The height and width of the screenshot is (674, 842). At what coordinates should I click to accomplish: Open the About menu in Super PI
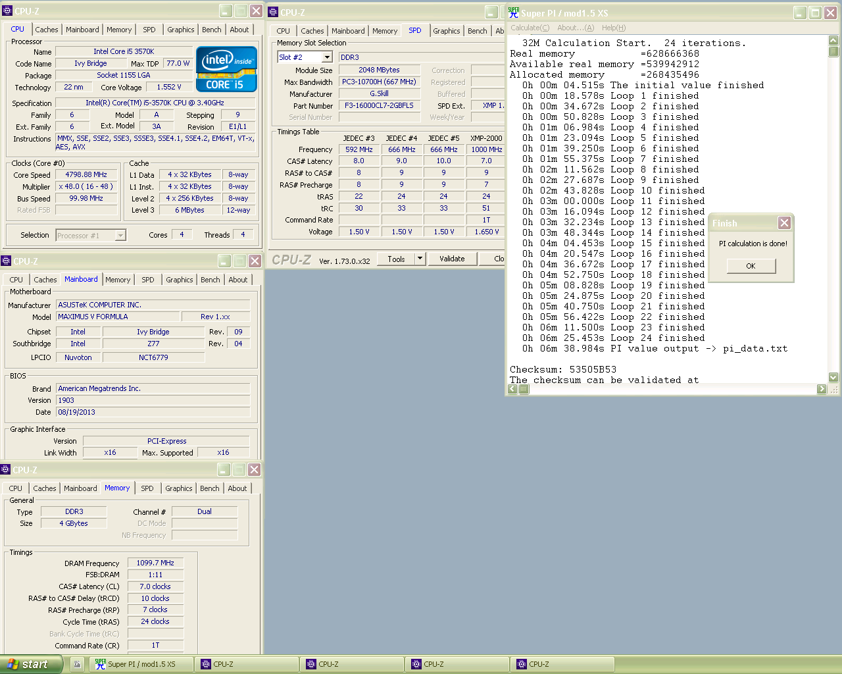(576, 28)
